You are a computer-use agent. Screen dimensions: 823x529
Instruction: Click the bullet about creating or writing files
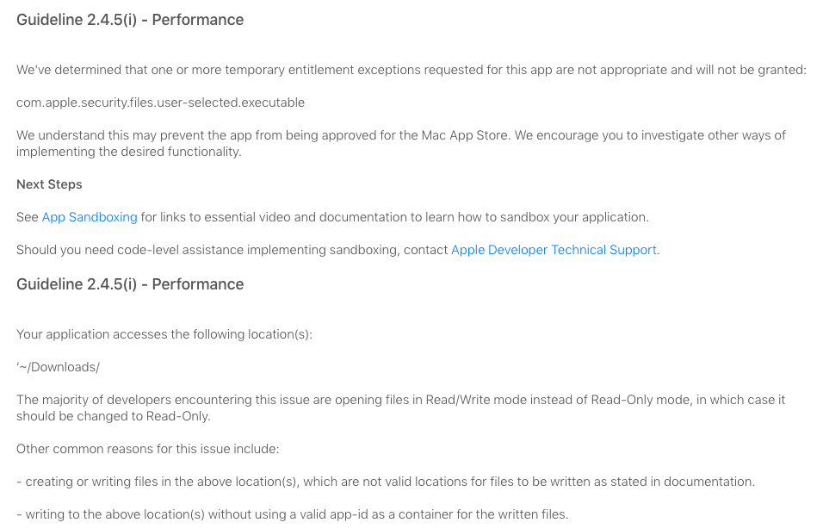tap(386, 482)
